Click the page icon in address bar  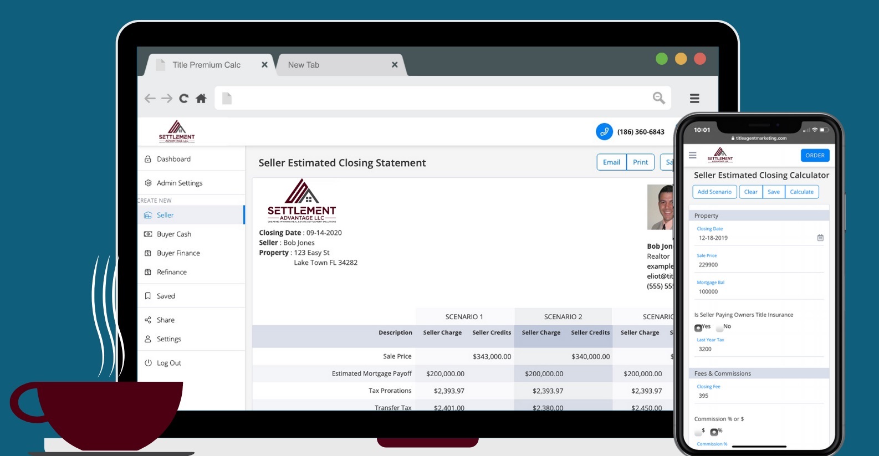click(x=227, y=99)
